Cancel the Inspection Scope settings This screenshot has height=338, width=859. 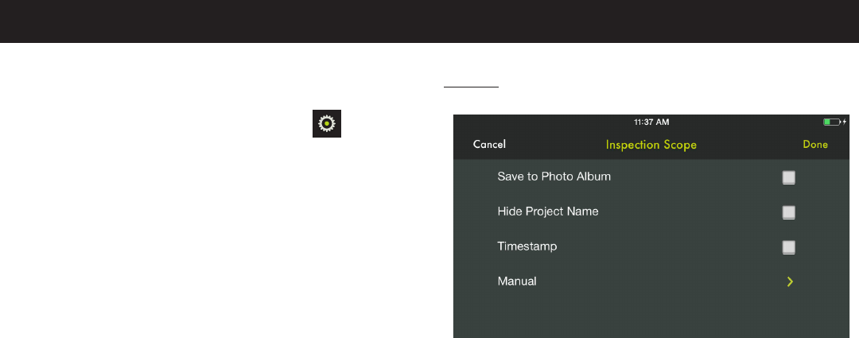[489, 145]
